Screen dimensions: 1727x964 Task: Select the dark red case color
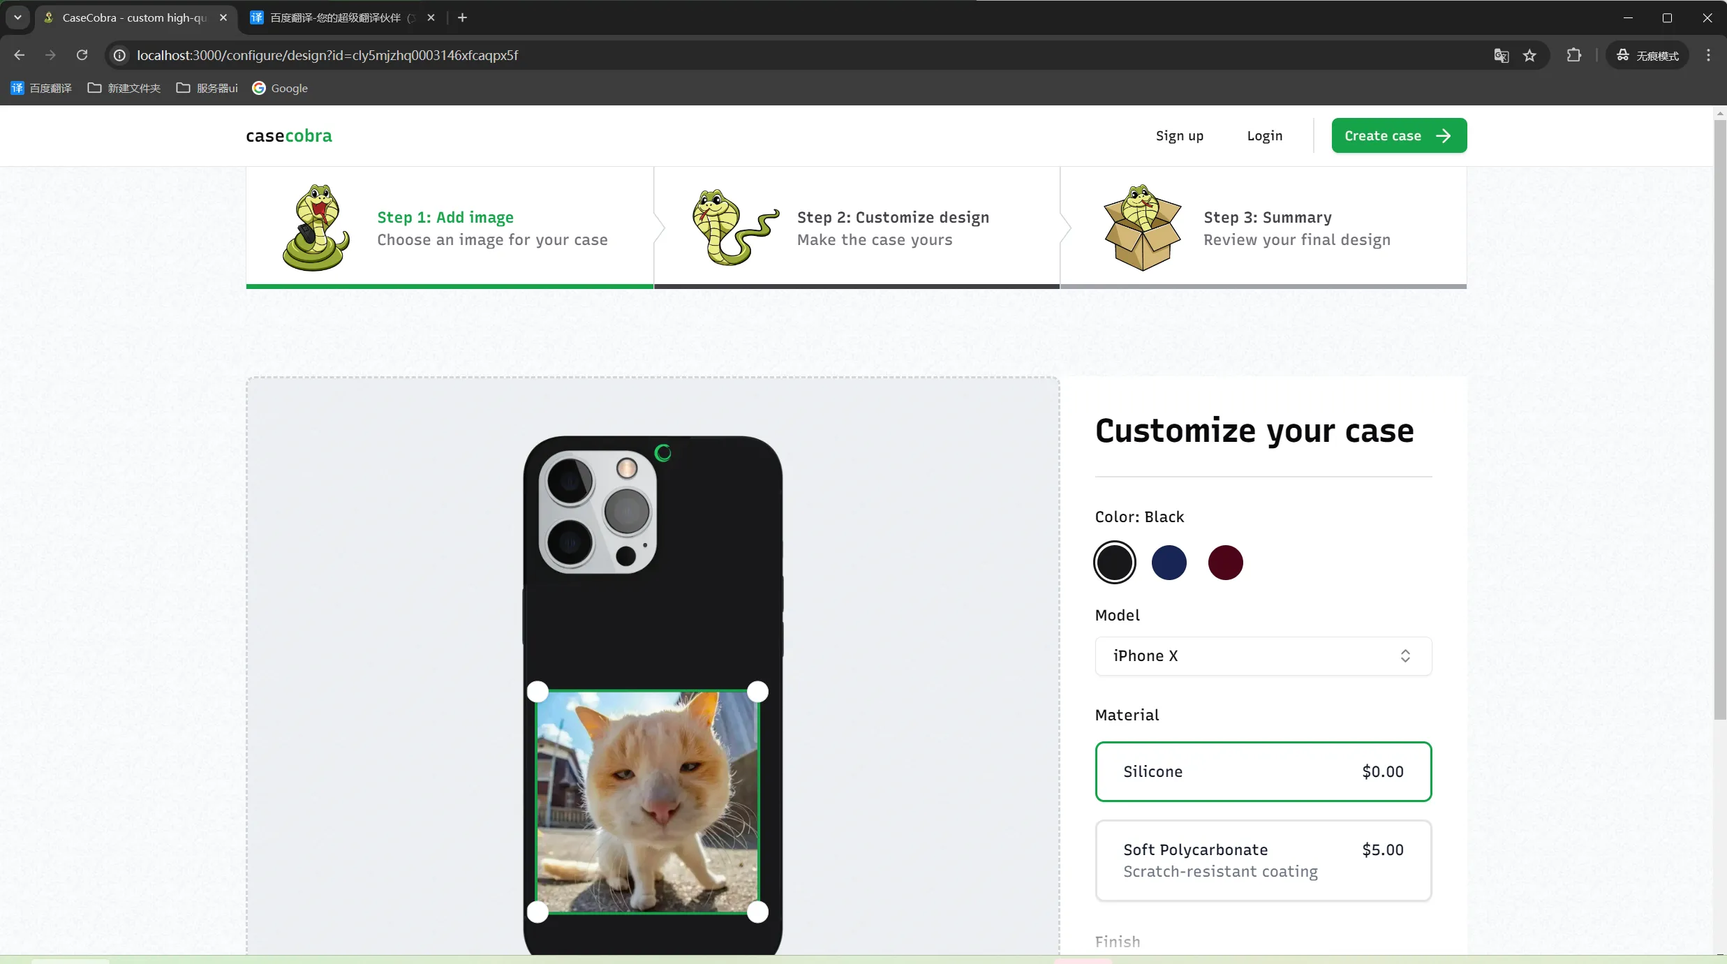[1226, 563]
